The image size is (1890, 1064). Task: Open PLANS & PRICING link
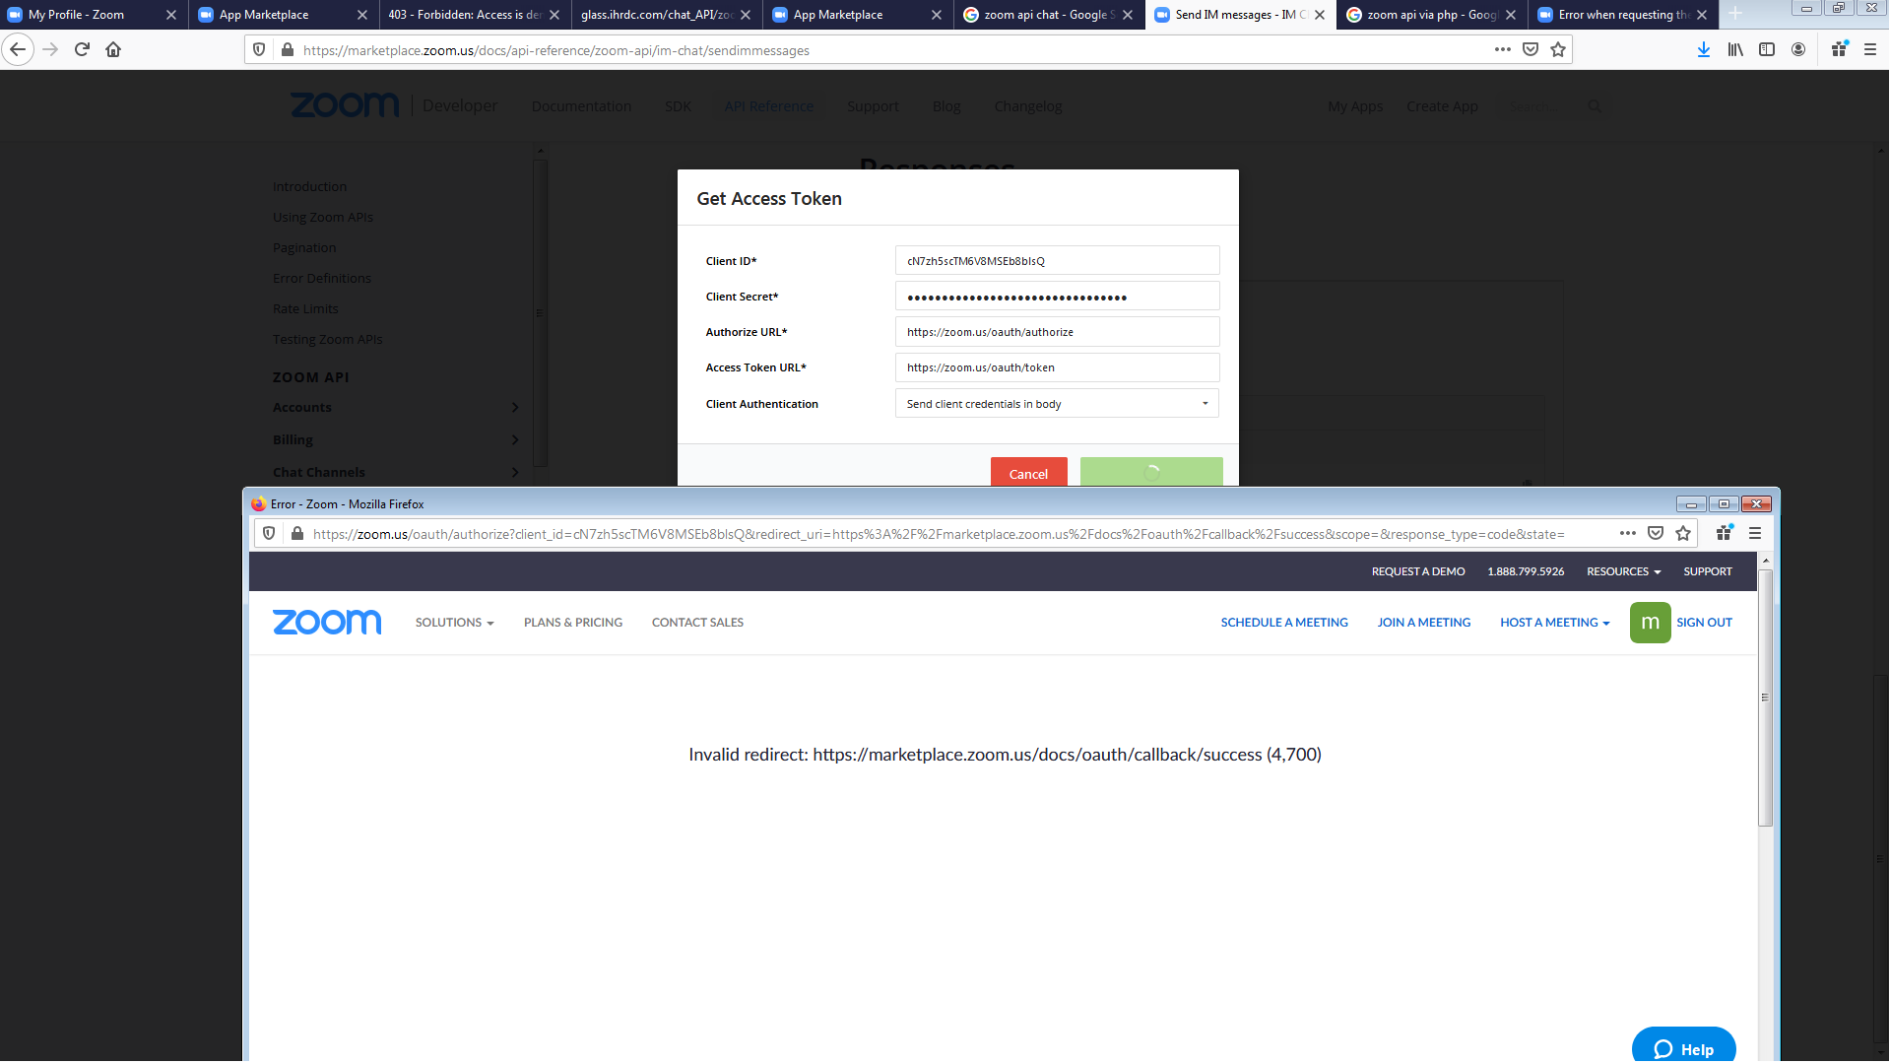coord(573,623)
